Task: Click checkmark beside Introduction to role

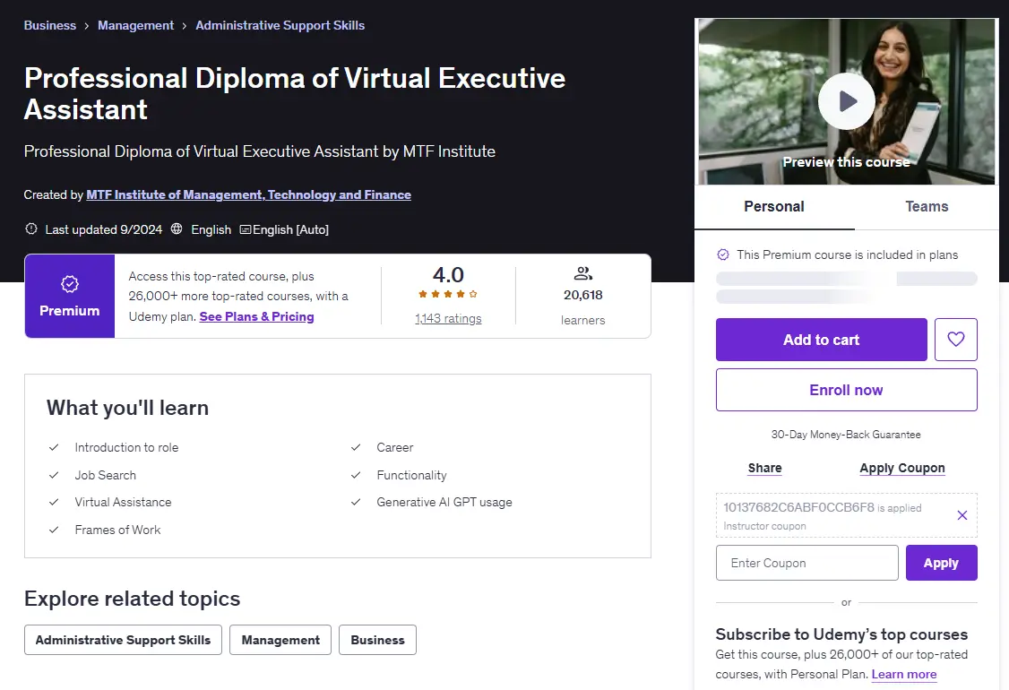Action: (54, 447)
